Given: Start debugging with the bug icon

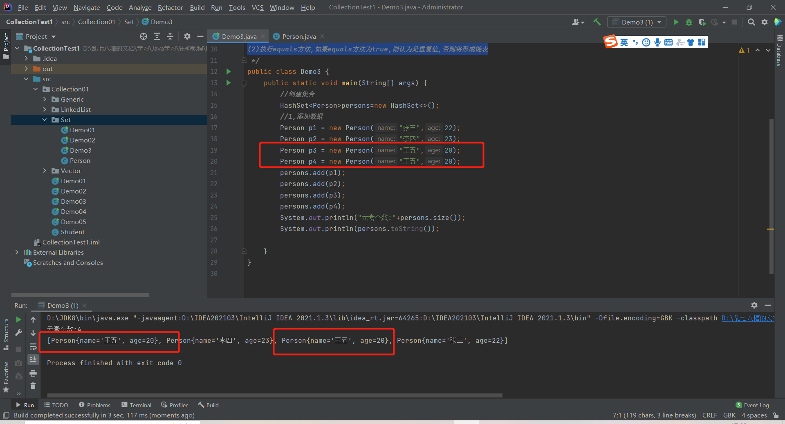Looking at the screenshot, I should (x=689, y=22).
